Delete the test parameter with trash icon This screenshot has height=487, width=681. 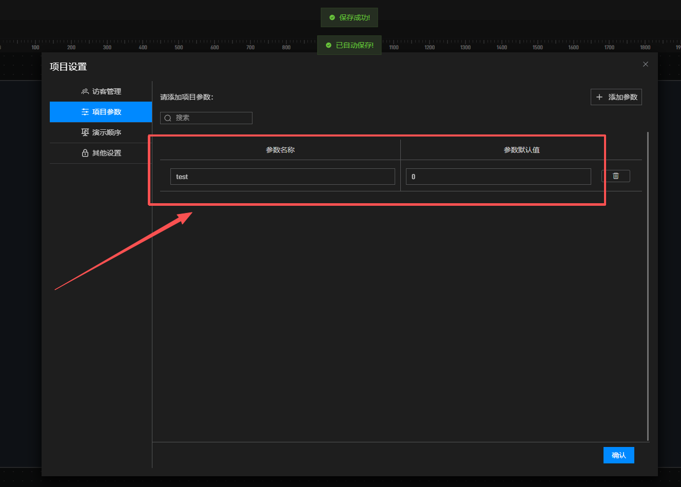615,176
